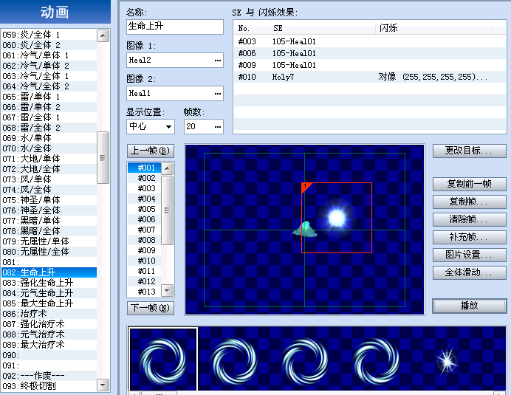
Task: Click the 全体滑动 button
Action: point(470,272)
